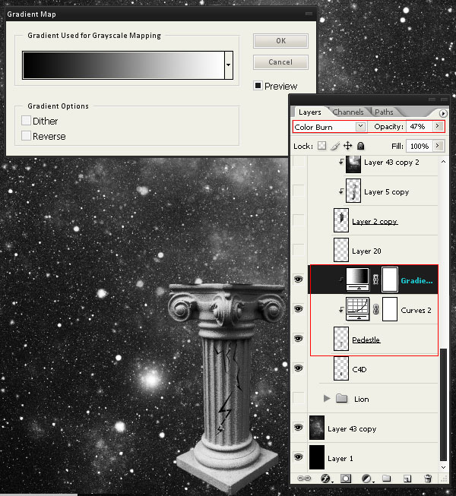Lock position move icon

(x=348, y=146)
